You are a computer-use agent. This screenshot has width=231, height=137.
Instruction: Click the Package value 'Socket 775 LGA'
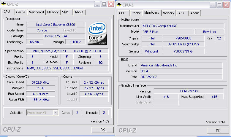pyautogui.click(x=56, y=36)
